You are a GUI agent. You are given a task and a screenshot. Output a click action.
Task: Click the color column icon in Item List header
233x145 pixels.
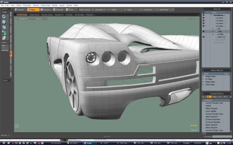228,12
